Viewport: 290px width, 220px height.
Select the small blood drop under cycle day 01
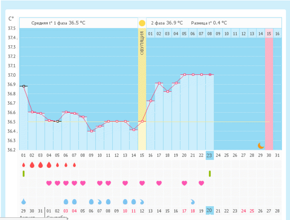23,165
